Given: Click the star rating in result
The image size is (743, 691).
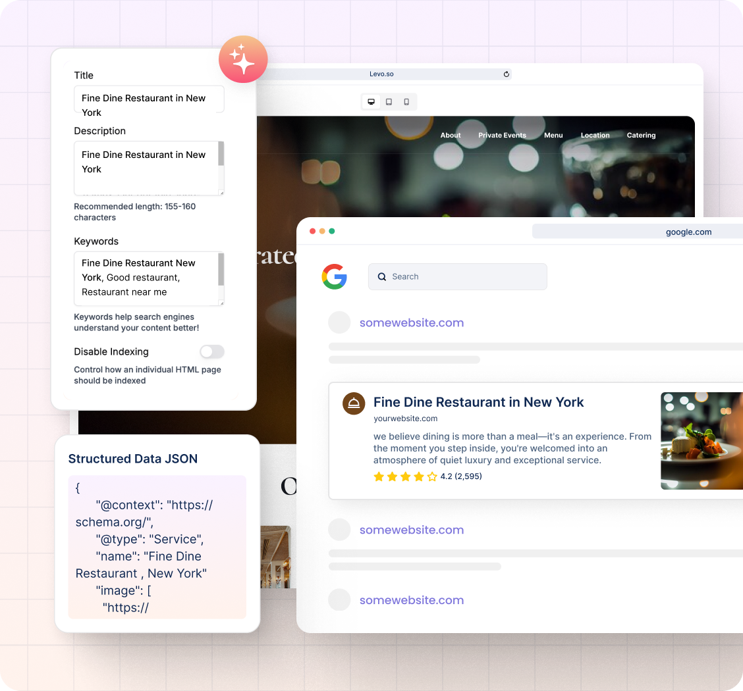Looking at the screenshot, I should 405,476.
